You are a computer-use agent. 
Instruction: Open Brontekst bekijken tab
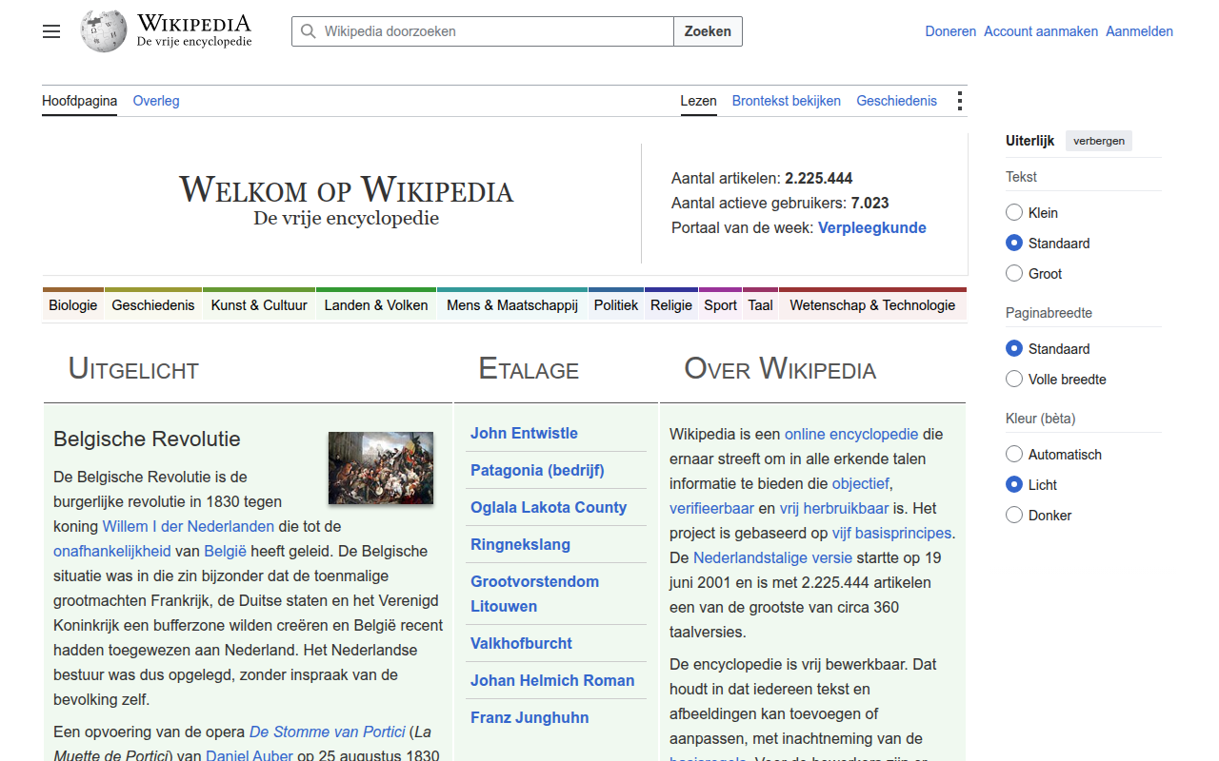[787, 101]
